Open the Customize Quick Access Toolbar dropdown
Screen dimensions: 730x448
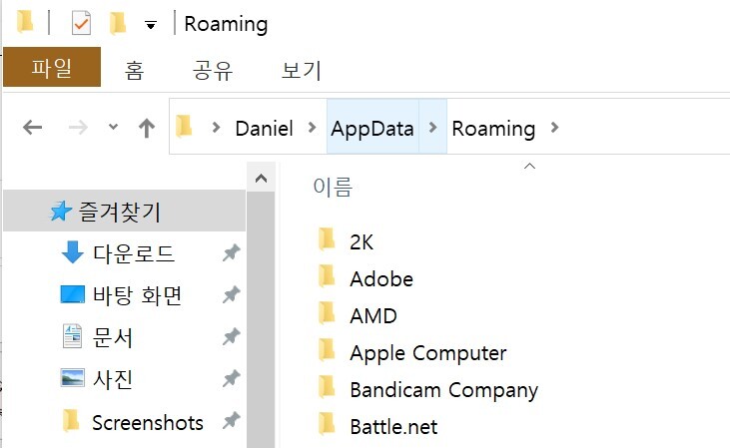pos(151,25)
